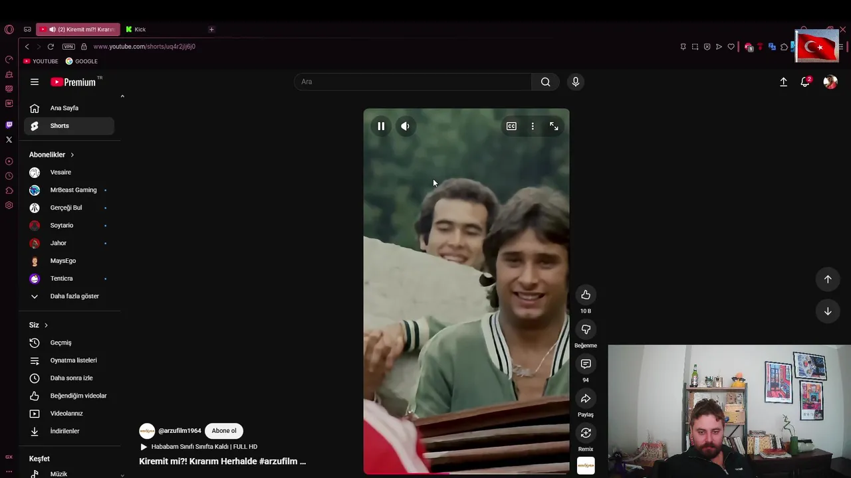Open Daha sonra izle
The height and width of the screenshot is (478, 851).
tap(69, 378)
